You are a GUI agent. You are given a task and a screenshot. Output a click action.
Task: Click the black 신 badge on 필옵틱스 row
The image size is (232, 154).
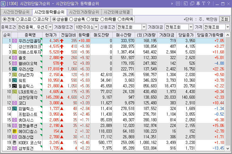pyautogui.click(x=14, y=86)
